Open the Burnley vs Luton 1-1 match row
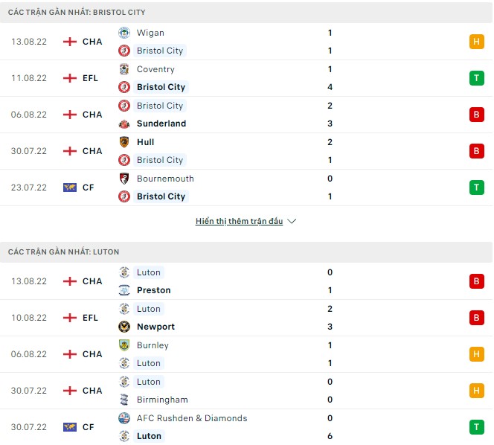The height and width of the screenshot is (445, 494). tap(246, 354)
